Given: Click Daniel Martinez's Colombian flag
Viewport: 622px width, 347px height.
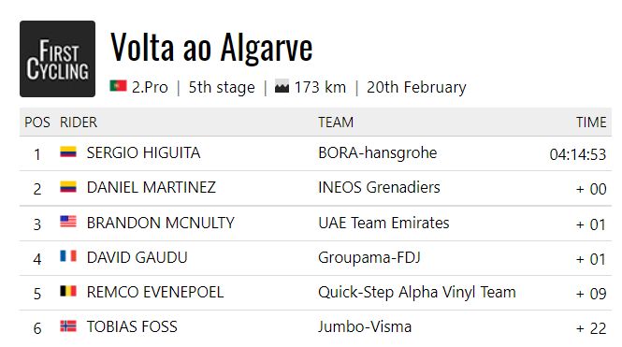Looking at the screenshot, I should pos(68,187).
